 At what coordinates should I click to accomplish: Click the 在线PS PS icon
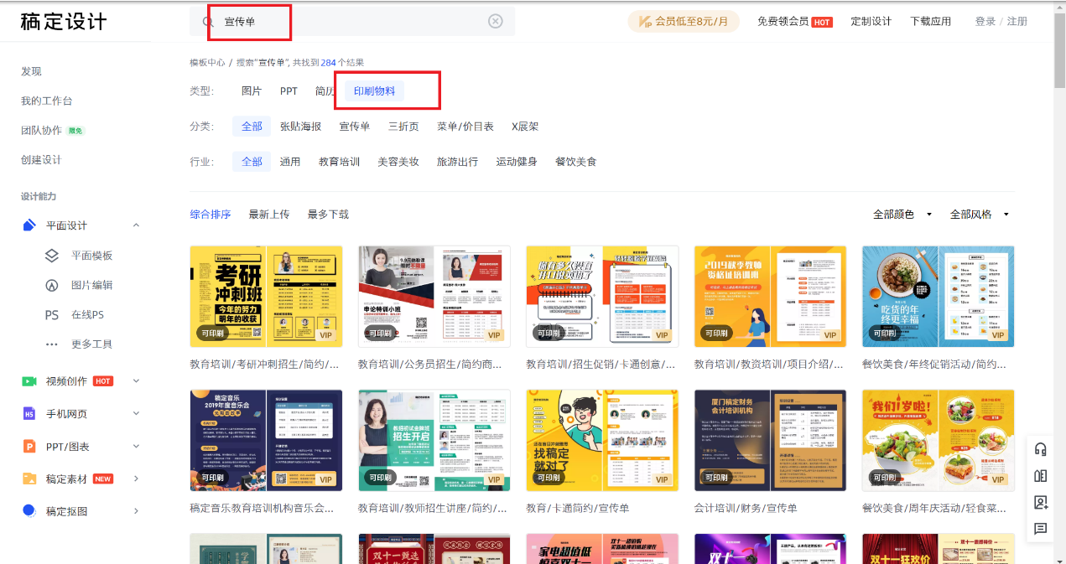(52, 315)
